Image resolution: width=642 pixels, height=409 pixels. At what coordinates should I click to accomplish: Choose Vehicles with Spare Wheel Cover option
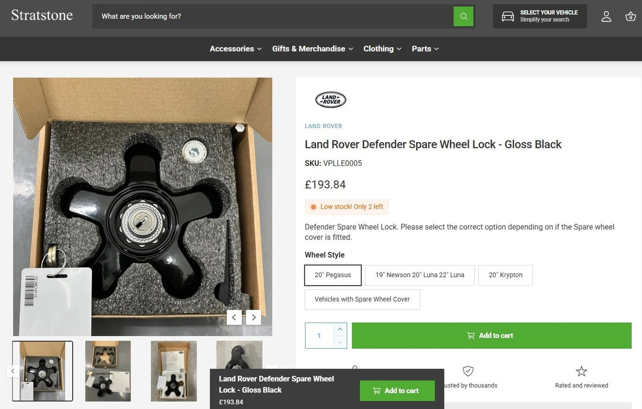coord(362,300)
